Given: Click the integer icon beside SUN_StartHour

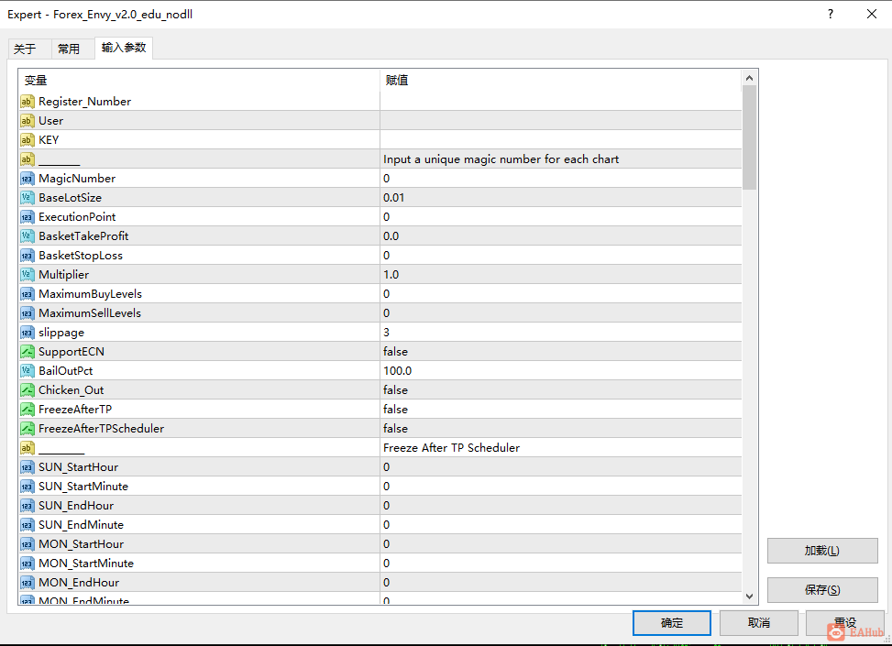Looking at the screenshot, I should tap(28, 467).
